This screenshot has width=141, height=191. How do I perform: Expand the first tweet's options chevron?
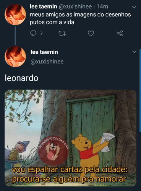click(134, 7)
